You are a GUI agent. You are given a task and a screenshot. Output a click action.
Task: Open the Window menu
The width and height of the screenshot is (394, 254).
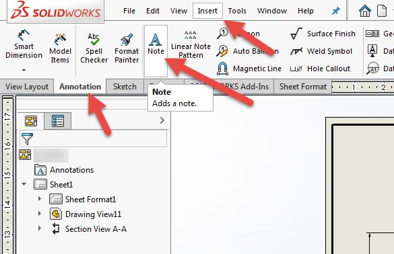pos(272,11)
